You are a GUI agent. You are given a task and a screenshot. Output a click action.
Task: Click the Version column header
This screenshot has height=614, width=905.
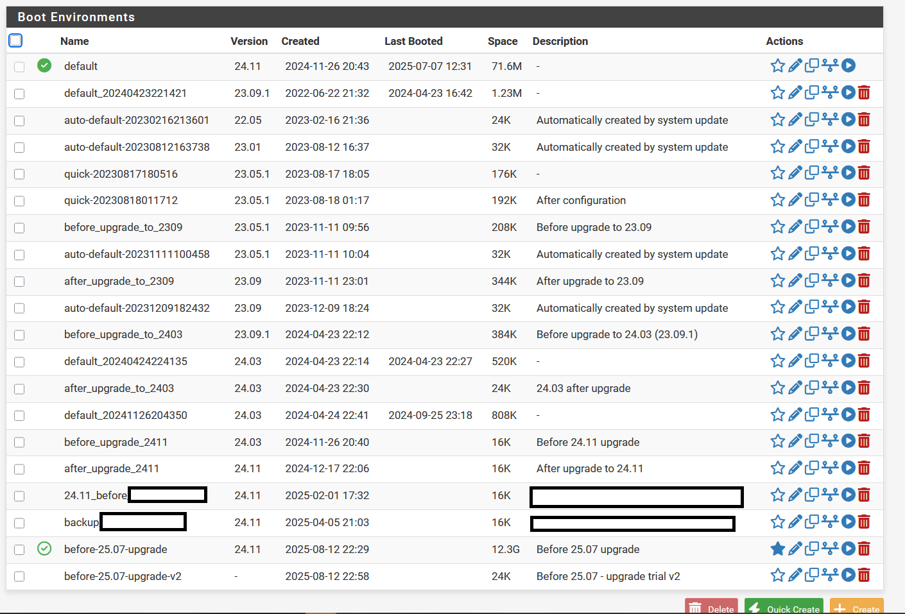pyautogui.click(x=249, y=41)
